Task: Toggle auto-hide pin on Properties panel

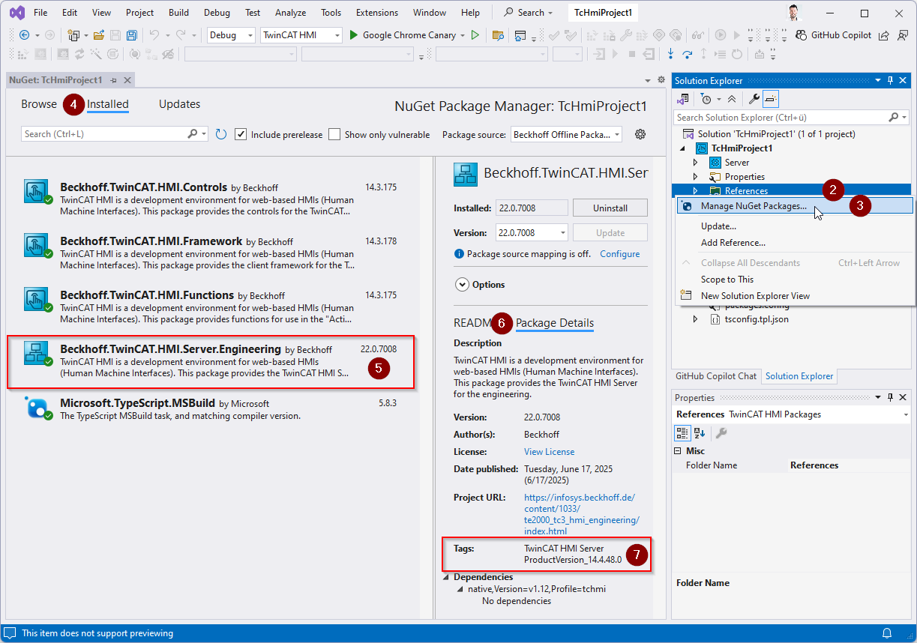Action: (x=890, y=398)
